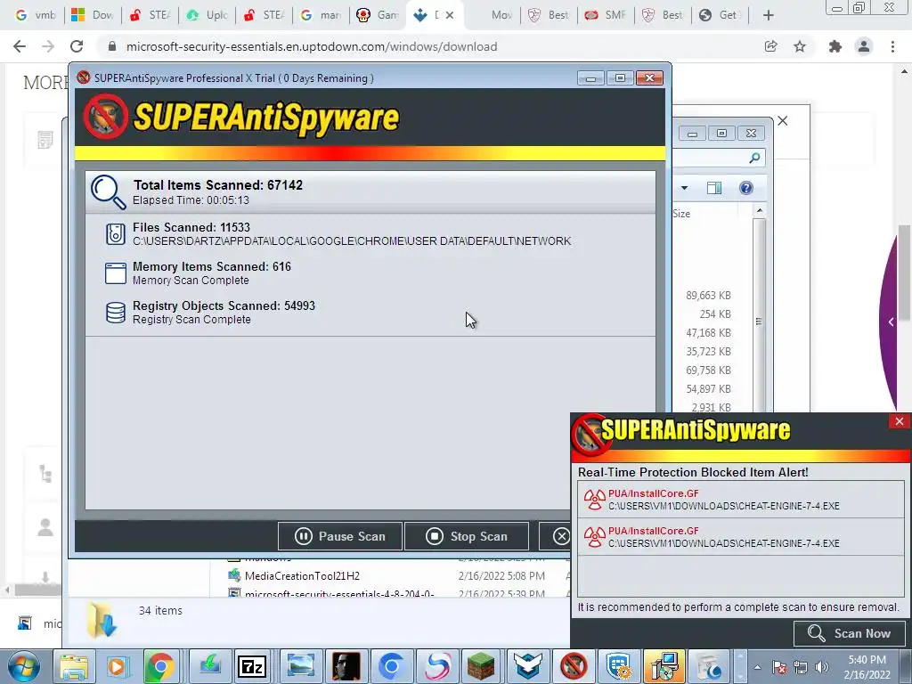Viewport: 912px width, 684px height.
Task: Select first PUA/InstallCore.GF blocked item
Action: [740, 499]
